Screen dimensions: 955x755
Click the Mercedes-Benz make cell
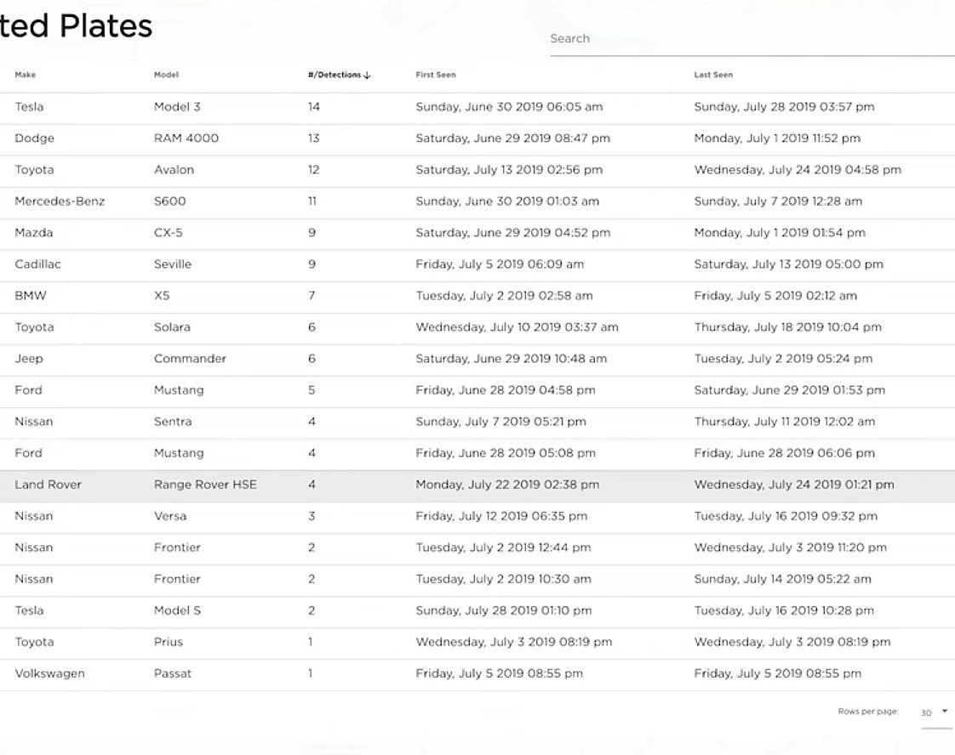60,202
